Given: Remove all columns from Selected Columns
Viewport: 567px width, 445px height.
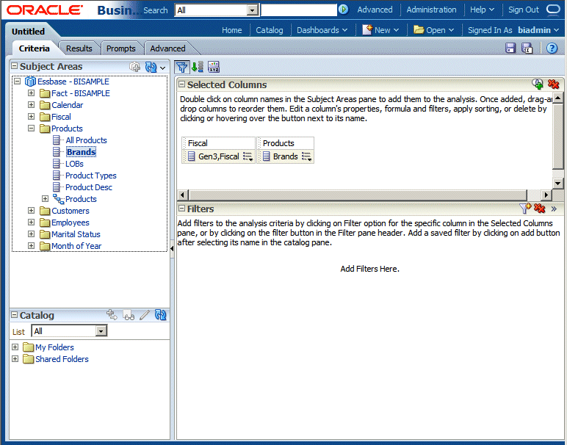Looking at the screenshot, I should pos(553,84).
